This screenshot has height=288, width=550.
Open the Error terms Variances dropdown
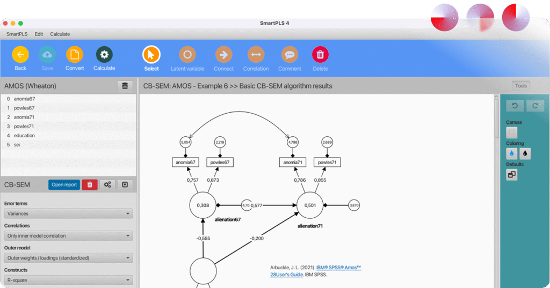[68, 213]
